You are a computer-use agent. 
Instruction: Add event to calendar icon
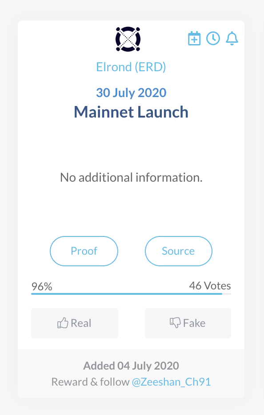pos(194,39)
